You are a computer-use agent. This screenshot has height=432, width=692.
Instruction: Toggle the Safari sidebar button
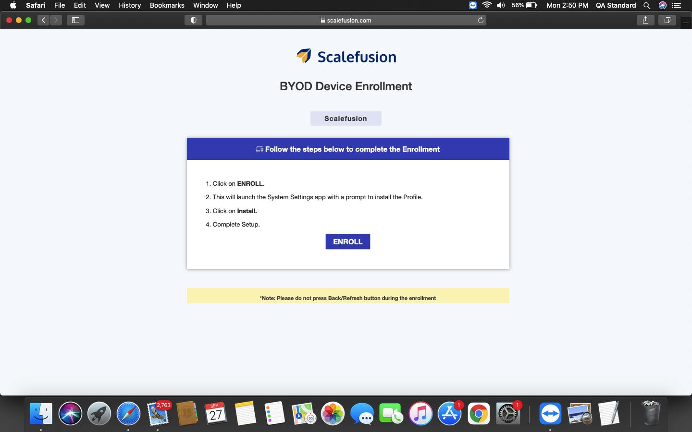coord(75,20)
